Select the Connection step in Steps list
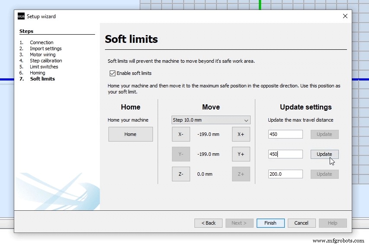Viewport: 369px width, 245px height. click(x=41, y=42)
